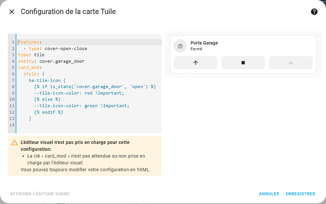Click the is_state if-condition line in editor
This screenshot has width=326, height=204.
[95, 87]
